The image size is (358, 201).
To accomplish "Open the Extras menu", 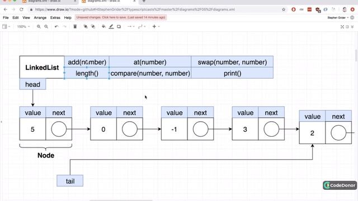I will coord(55,17).
